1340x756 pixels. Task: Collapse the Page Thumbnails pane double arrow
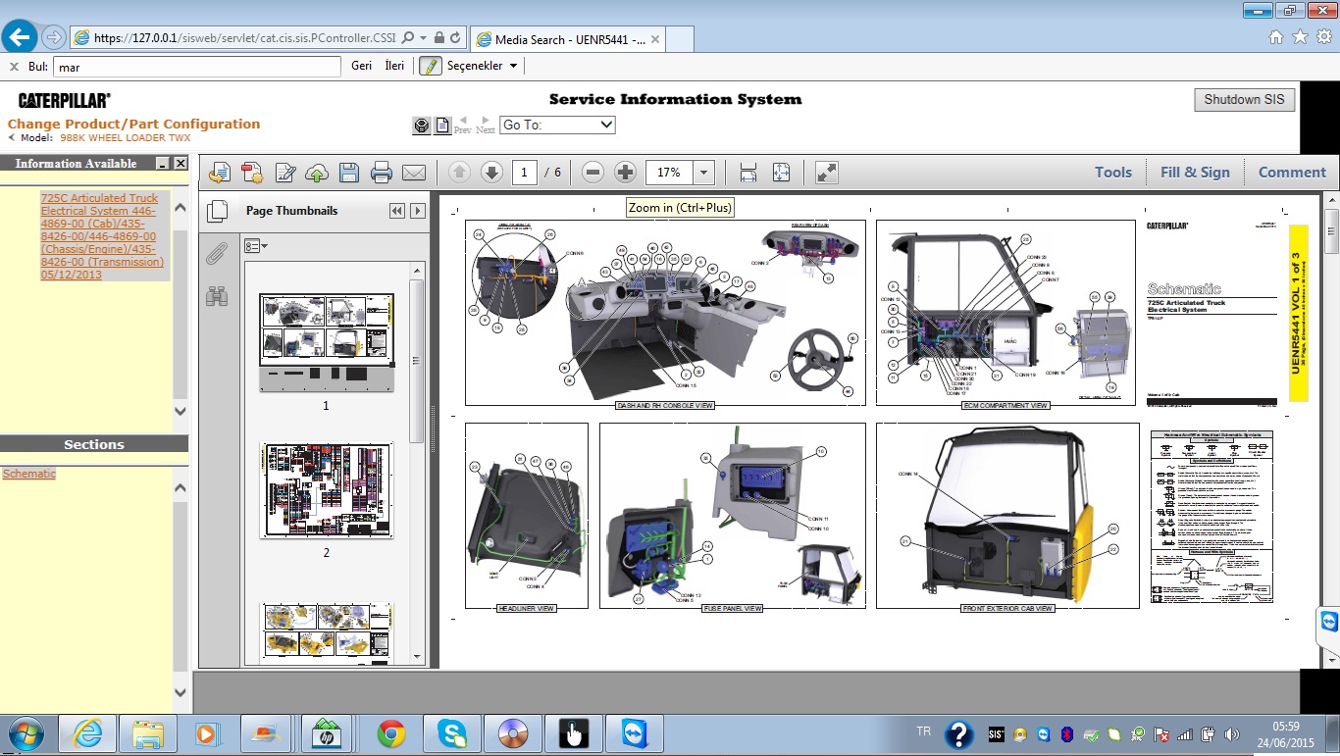coord(396,211)
